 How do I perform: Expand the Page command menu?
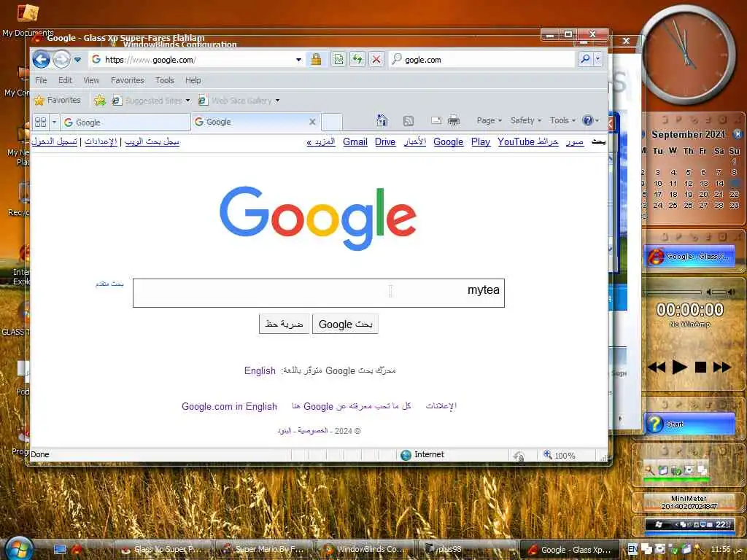pos(489,120)
